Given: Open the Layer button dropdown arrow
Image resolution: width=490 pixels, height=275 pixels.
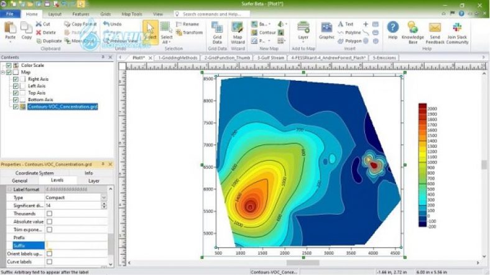Looking at the screenshot, I should [x=303, y=42].
